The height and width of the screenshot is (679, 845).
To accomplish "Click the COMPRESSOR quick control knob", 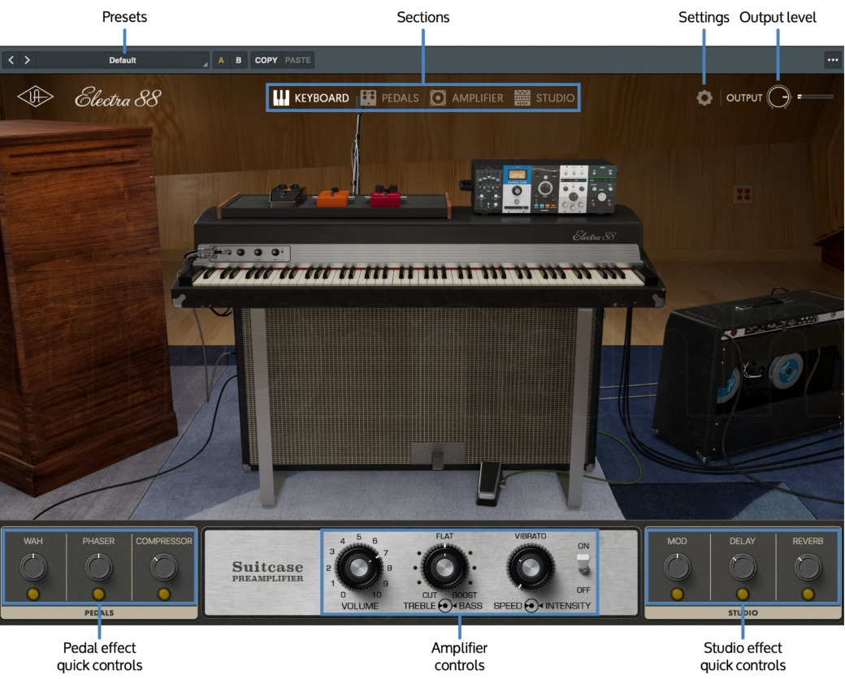I will [164, 567].
